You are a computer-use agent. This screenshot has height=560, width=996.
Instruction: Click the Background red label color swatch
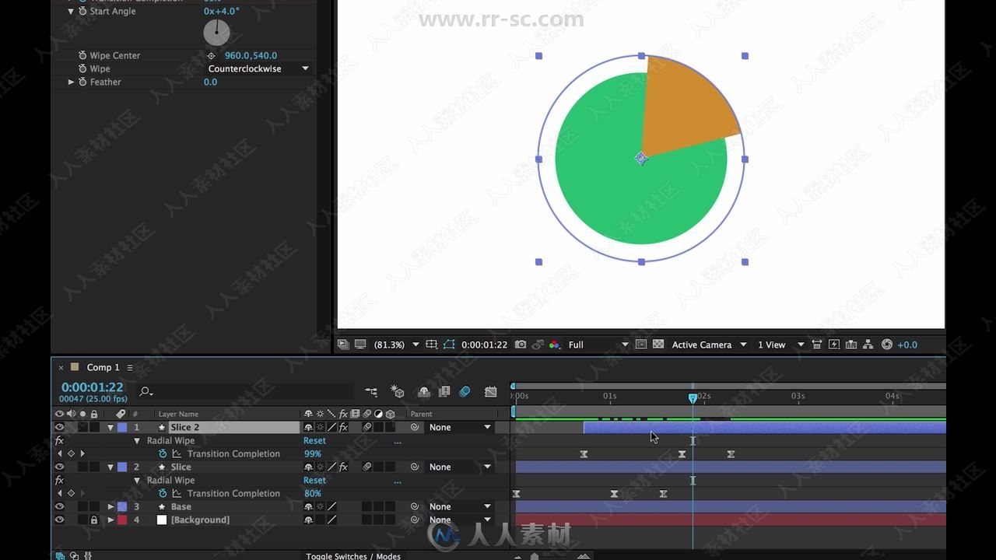122,520
